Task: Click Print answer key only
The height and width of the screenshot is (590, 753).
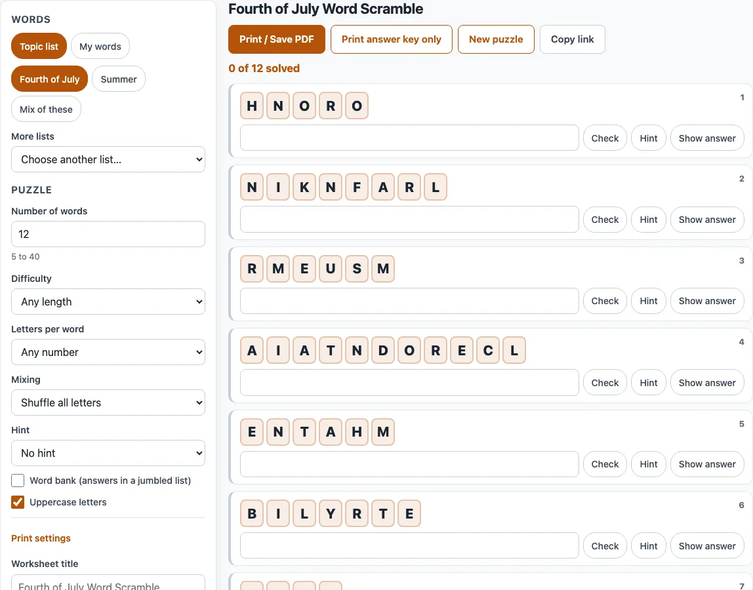Action: 392,39
